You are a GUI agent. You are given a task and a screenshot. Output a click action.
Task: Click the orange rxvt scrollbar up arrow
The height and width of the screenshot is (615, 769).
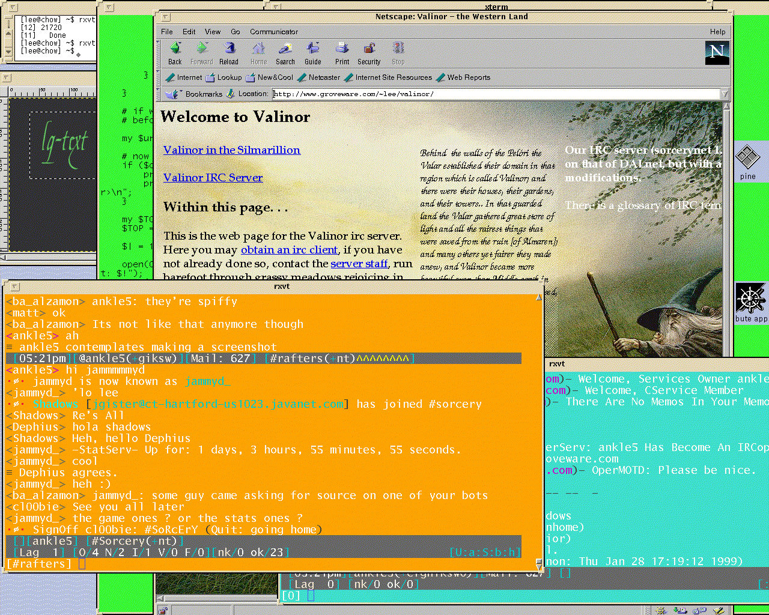[x=539, y=297]
